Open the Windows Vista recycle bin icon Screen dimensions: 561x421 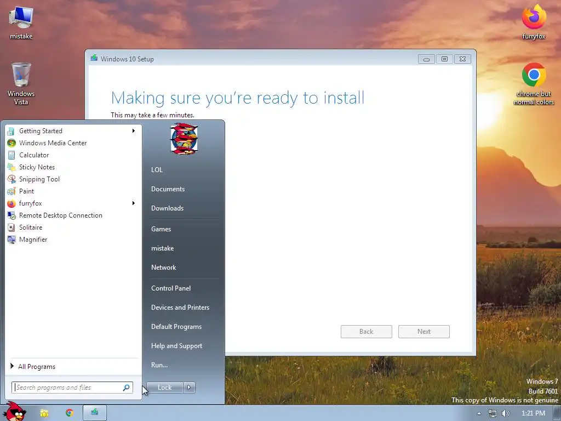pyautogui.click(x=21, y=84)
